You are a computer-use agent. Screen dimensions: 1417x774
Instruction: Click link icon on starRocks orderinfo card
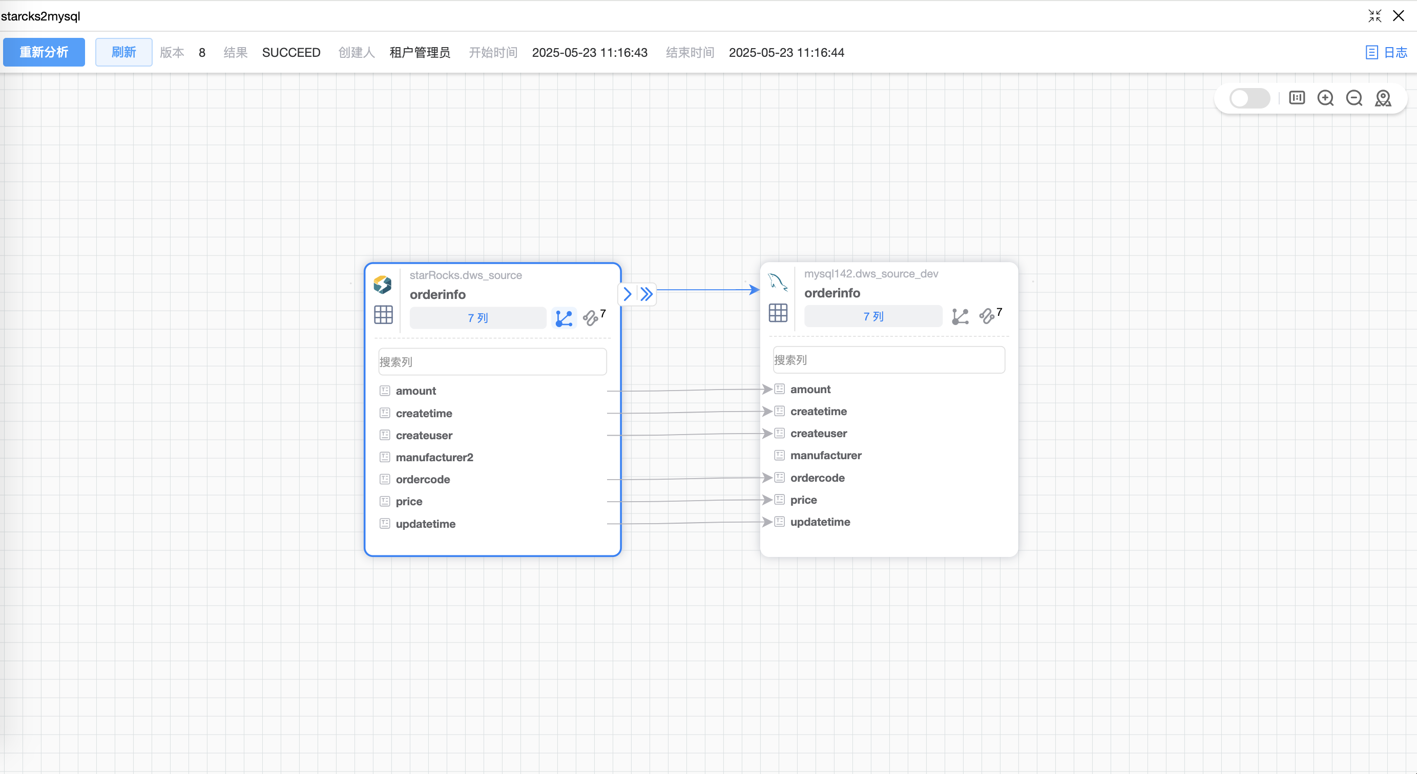(x=591, y=318)
